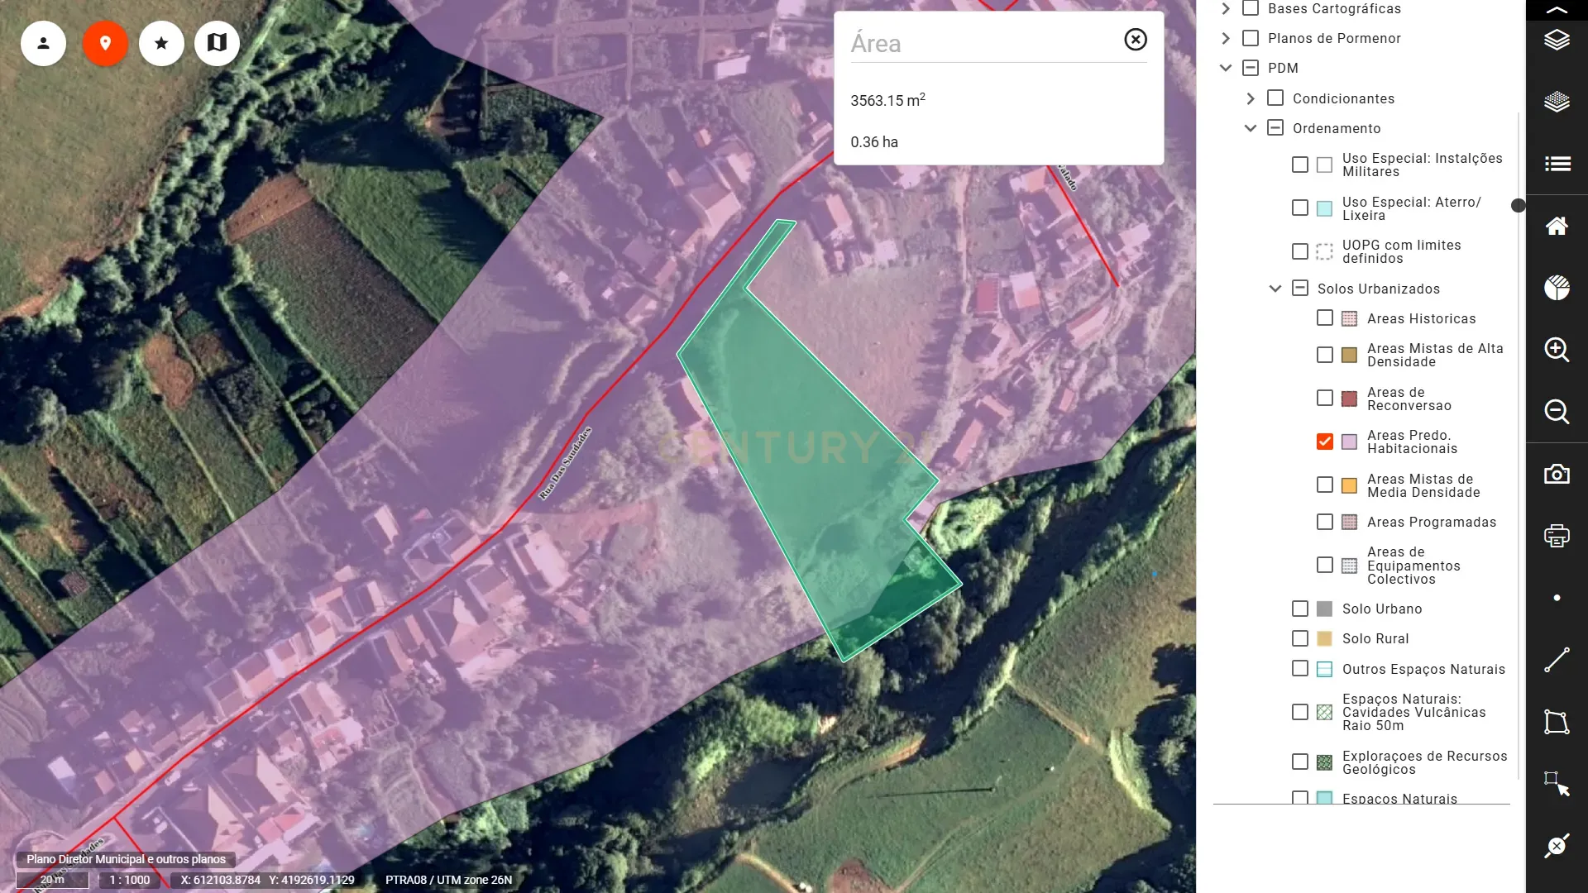Click the home extent icon
The height and width of the screenshot is (893, 1588).
coord(1557,226)
